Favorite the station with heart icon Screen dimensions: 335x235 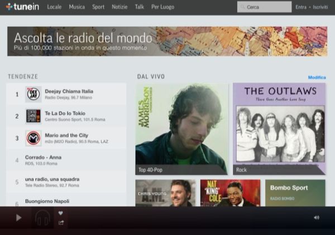(x=61, y=213)
